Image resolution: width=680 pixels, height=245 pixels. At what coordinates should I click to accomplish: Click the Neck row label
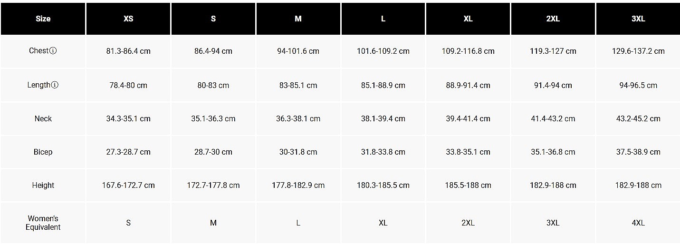click(x=43, y=118)
